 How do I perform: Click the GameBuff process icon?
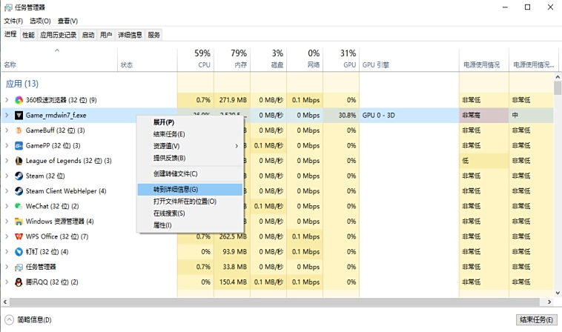[x=19, y=130]
